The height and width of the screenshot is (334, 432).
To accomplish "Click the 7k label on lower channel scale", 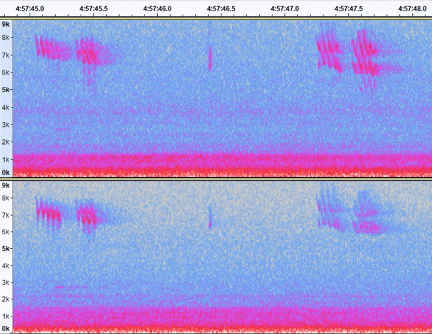I will point(5,216).
